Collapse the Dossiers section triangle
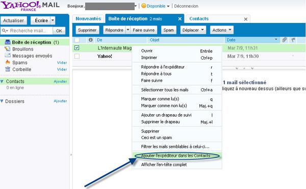306x189 pixels. coord(2,101)
